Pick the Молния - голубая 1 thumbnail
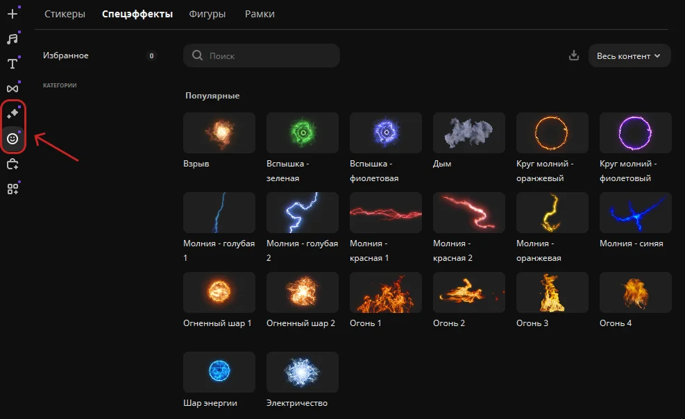This screenshot has width=685, height=419. [219, 212]
